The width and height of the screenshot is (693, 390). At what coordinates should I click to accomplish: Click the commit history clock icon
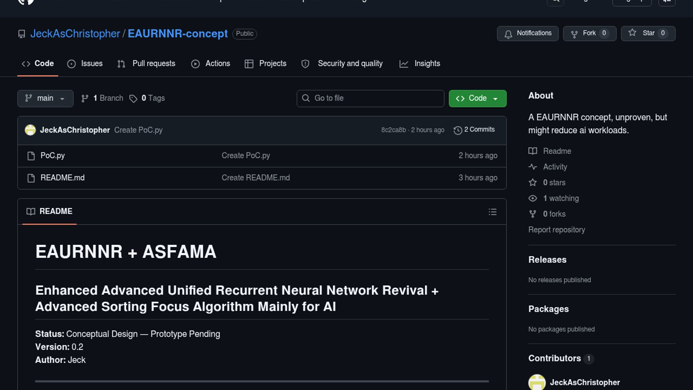pos(458,130)
